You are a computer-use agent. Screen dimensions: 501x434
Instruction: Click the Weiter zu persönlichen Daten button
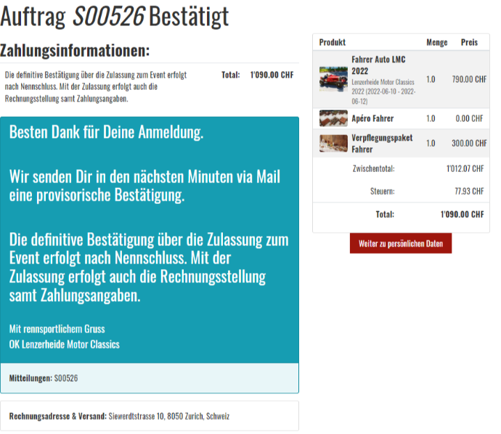(x=401, y=243)
